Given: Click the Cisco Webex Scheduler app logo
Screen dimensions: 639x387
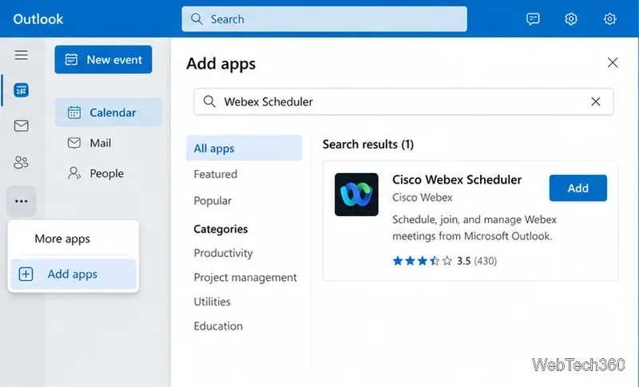Looking at the screenshot, I should click(356, 195).
